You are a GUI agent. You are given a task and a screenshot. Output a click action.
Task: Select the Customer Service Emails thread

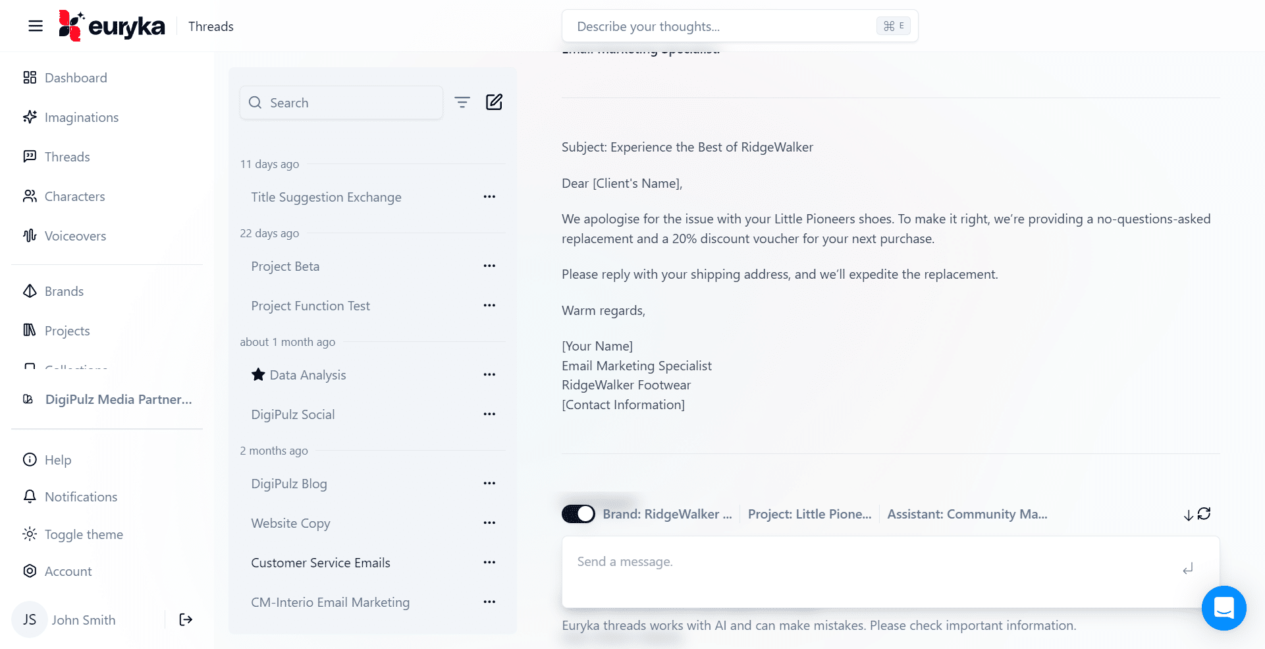click(320, 563)
